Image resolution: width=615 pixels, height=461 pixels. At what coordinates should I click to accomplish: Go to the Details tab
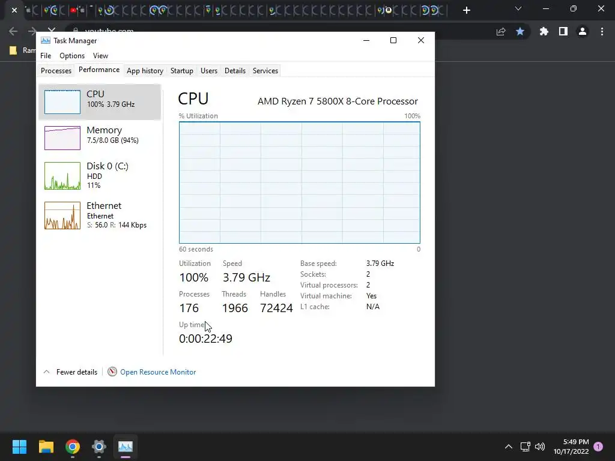click(x=235, y=71)
